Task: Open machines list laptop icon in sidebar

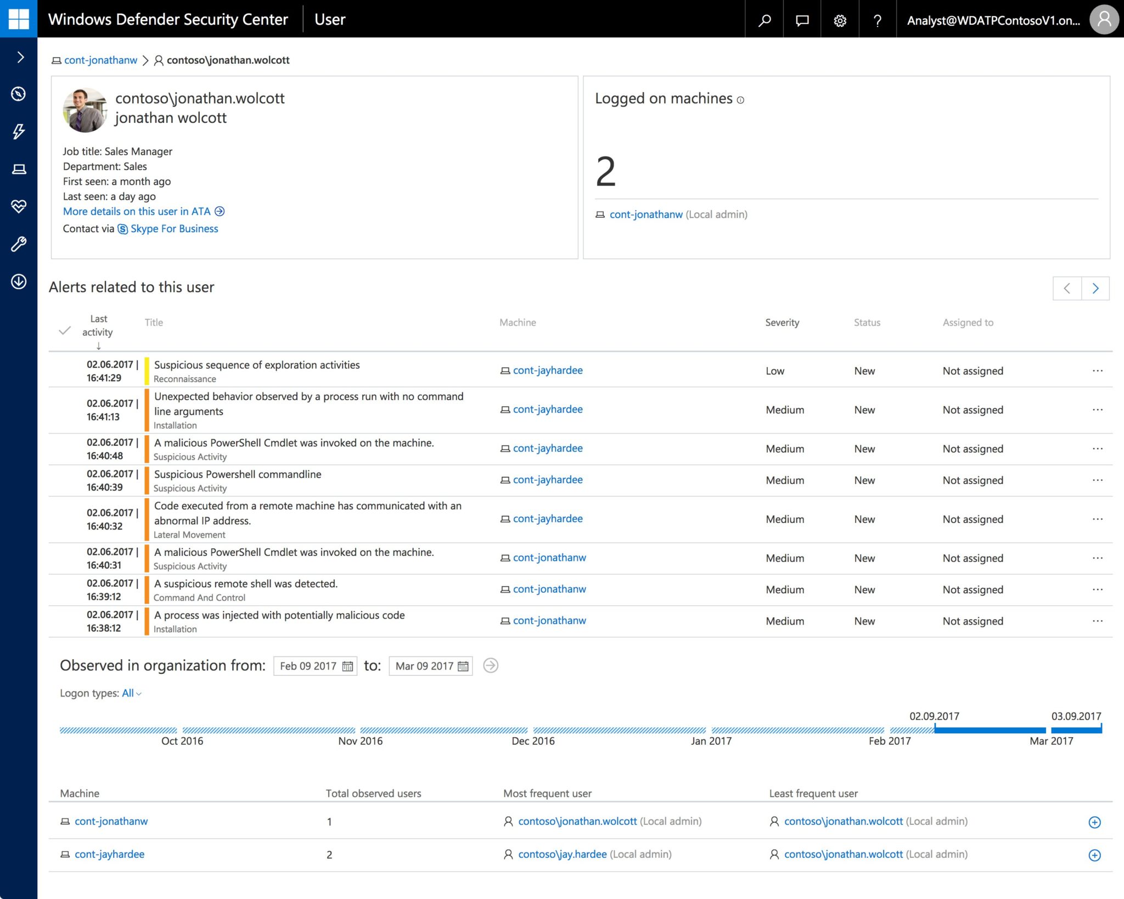Action: 19,169
